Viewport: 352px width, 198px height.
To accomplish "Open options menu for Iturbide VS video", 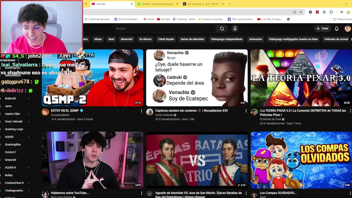I will point(246,193).
